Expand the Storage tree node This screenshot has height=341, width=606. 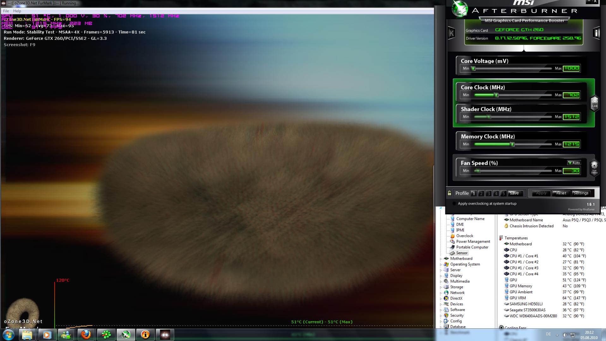[441, 287]
